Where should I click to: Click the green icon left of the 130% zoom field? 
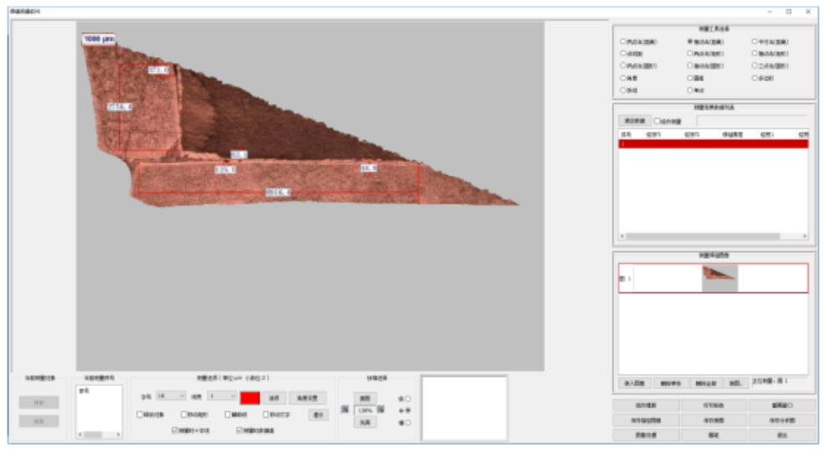(x=345, y=410)
